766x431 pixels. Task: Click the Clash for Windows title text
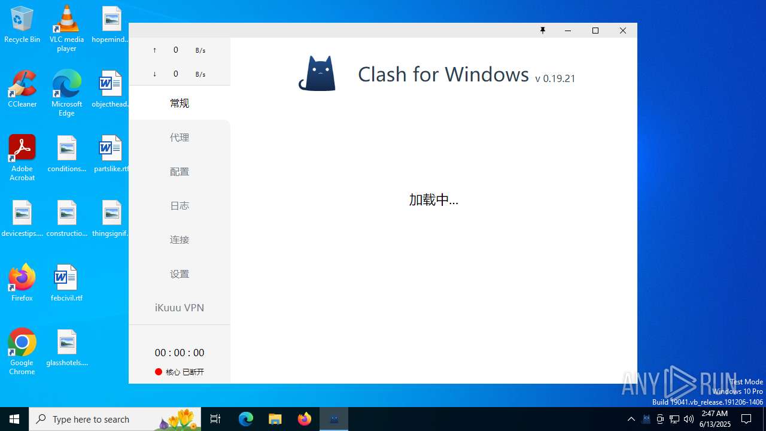(x=443, y=74)
